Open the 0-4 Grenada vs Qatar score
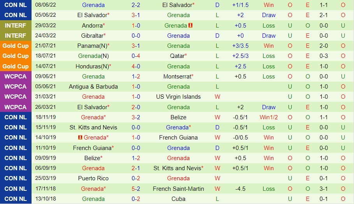354x204 pixels. (136, 56)
